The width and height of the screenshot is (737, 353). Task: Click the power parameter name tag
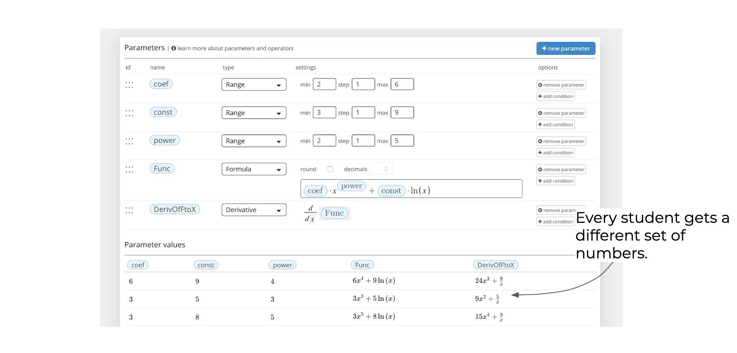point(164,141)
